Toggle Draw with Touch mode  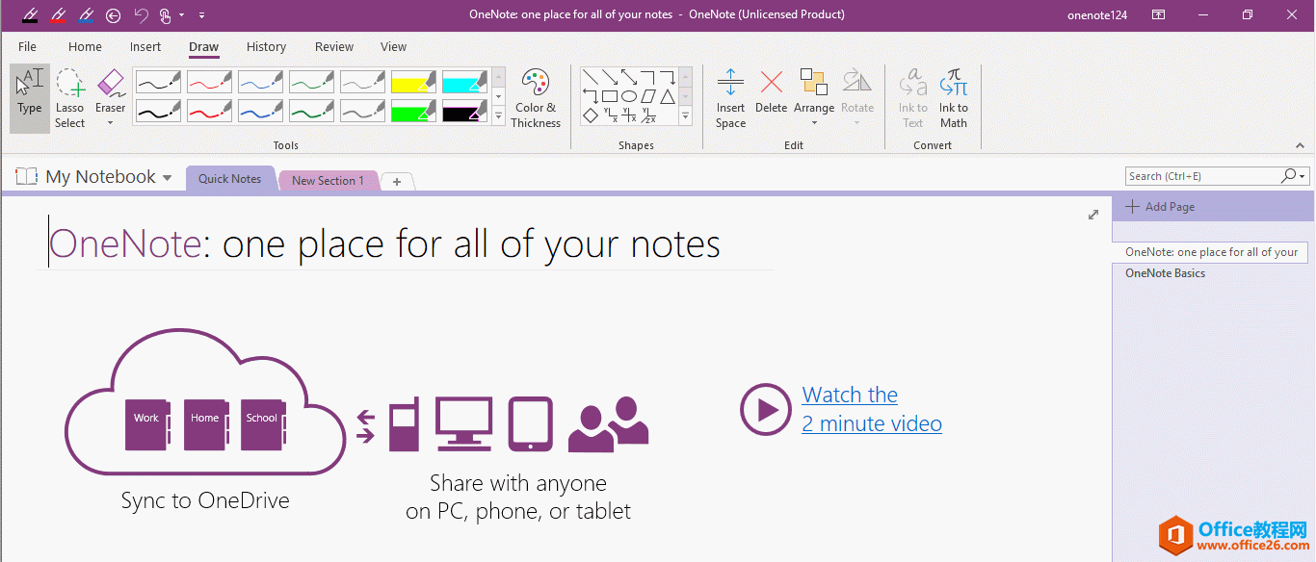(166, 14)
